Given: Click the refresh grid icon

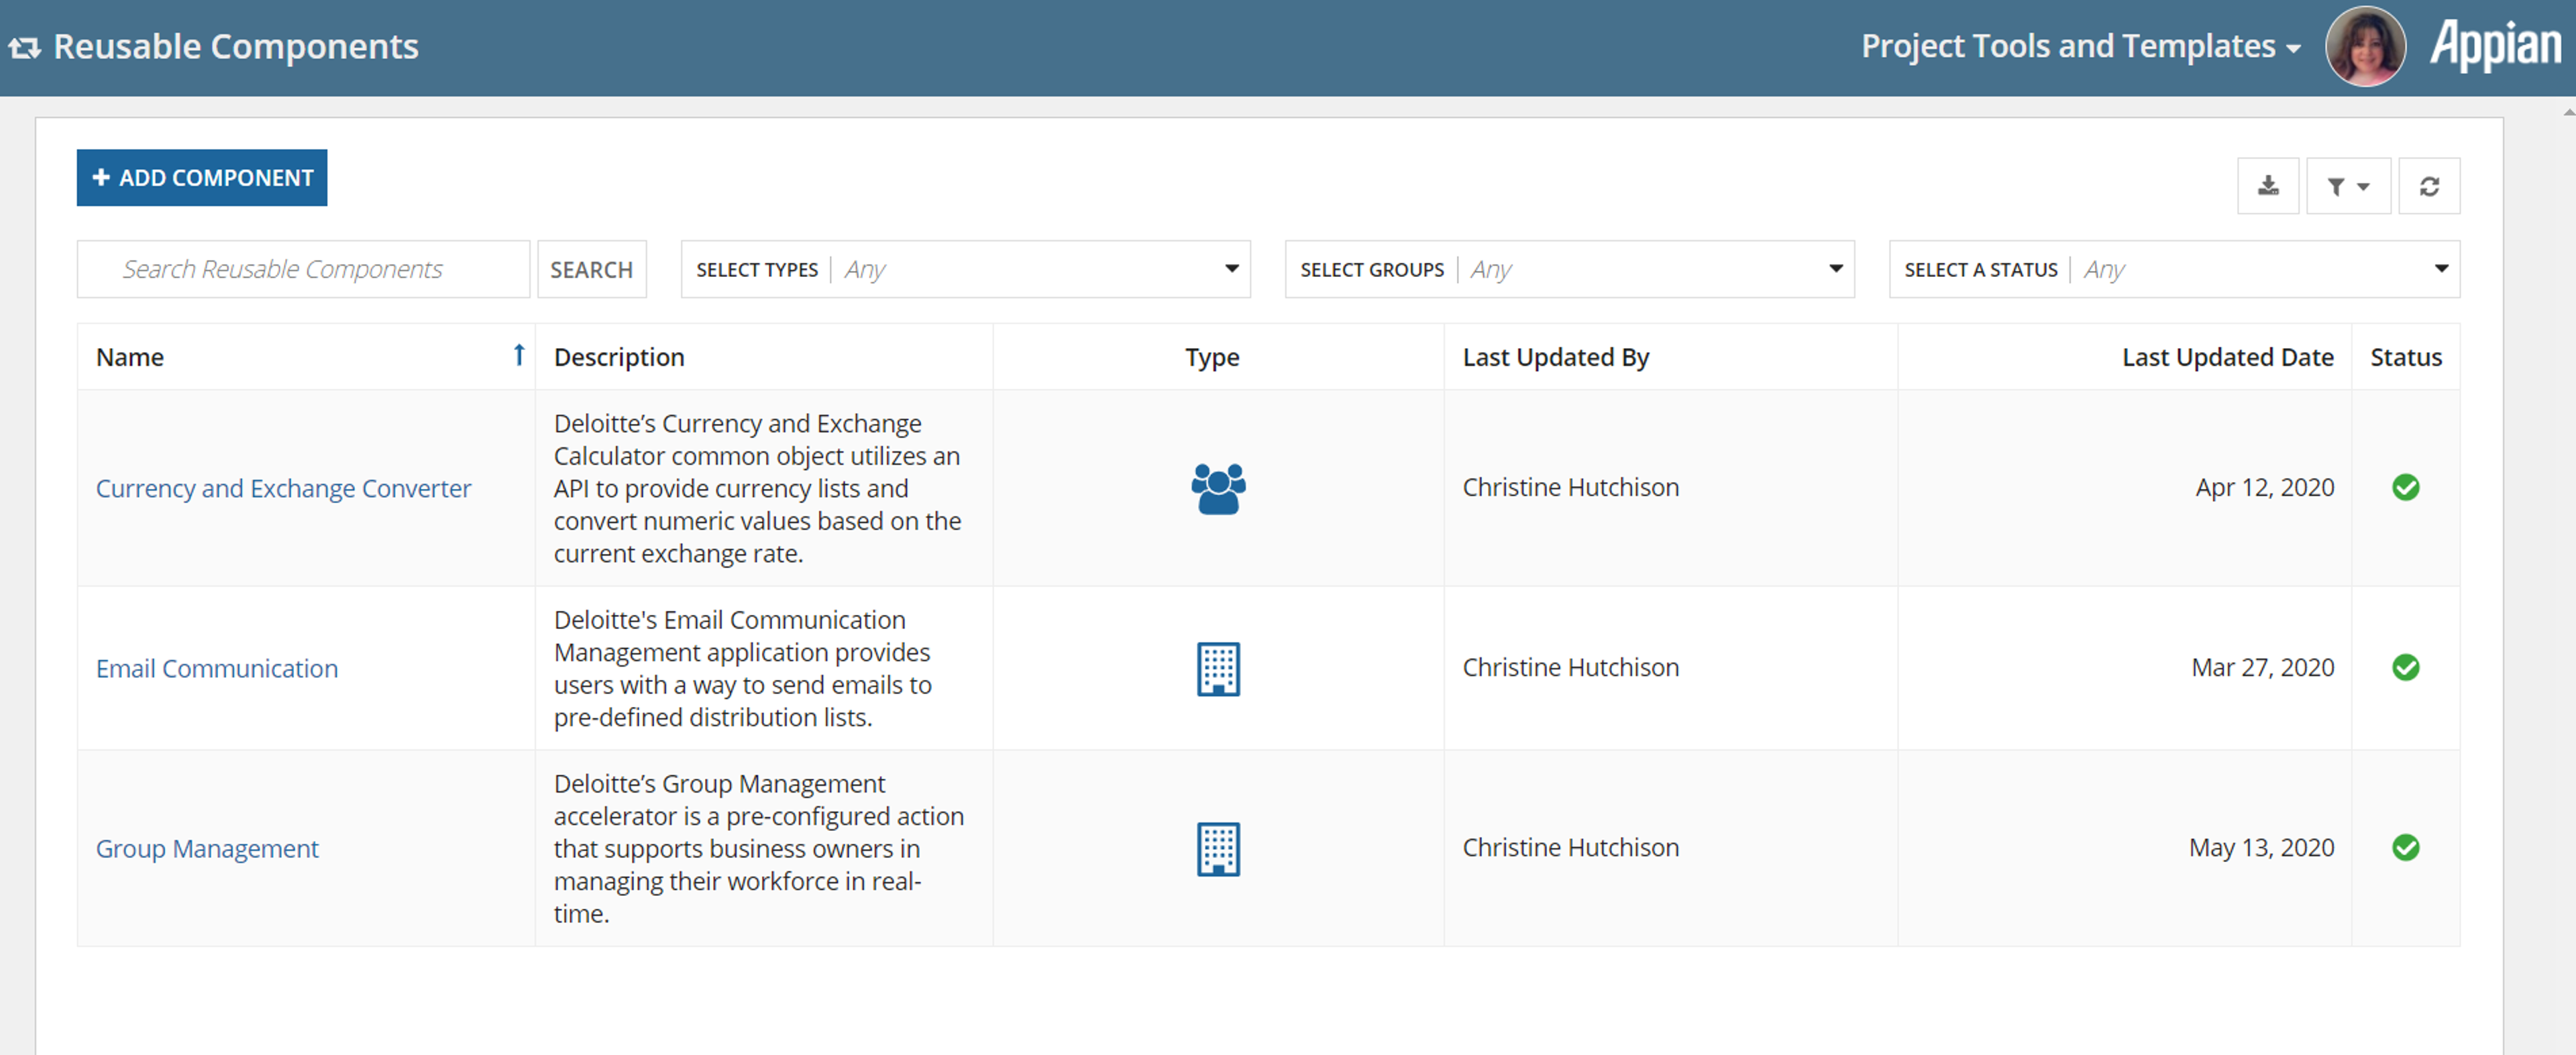Looking at the screenshot, I should click(2429, 186).
